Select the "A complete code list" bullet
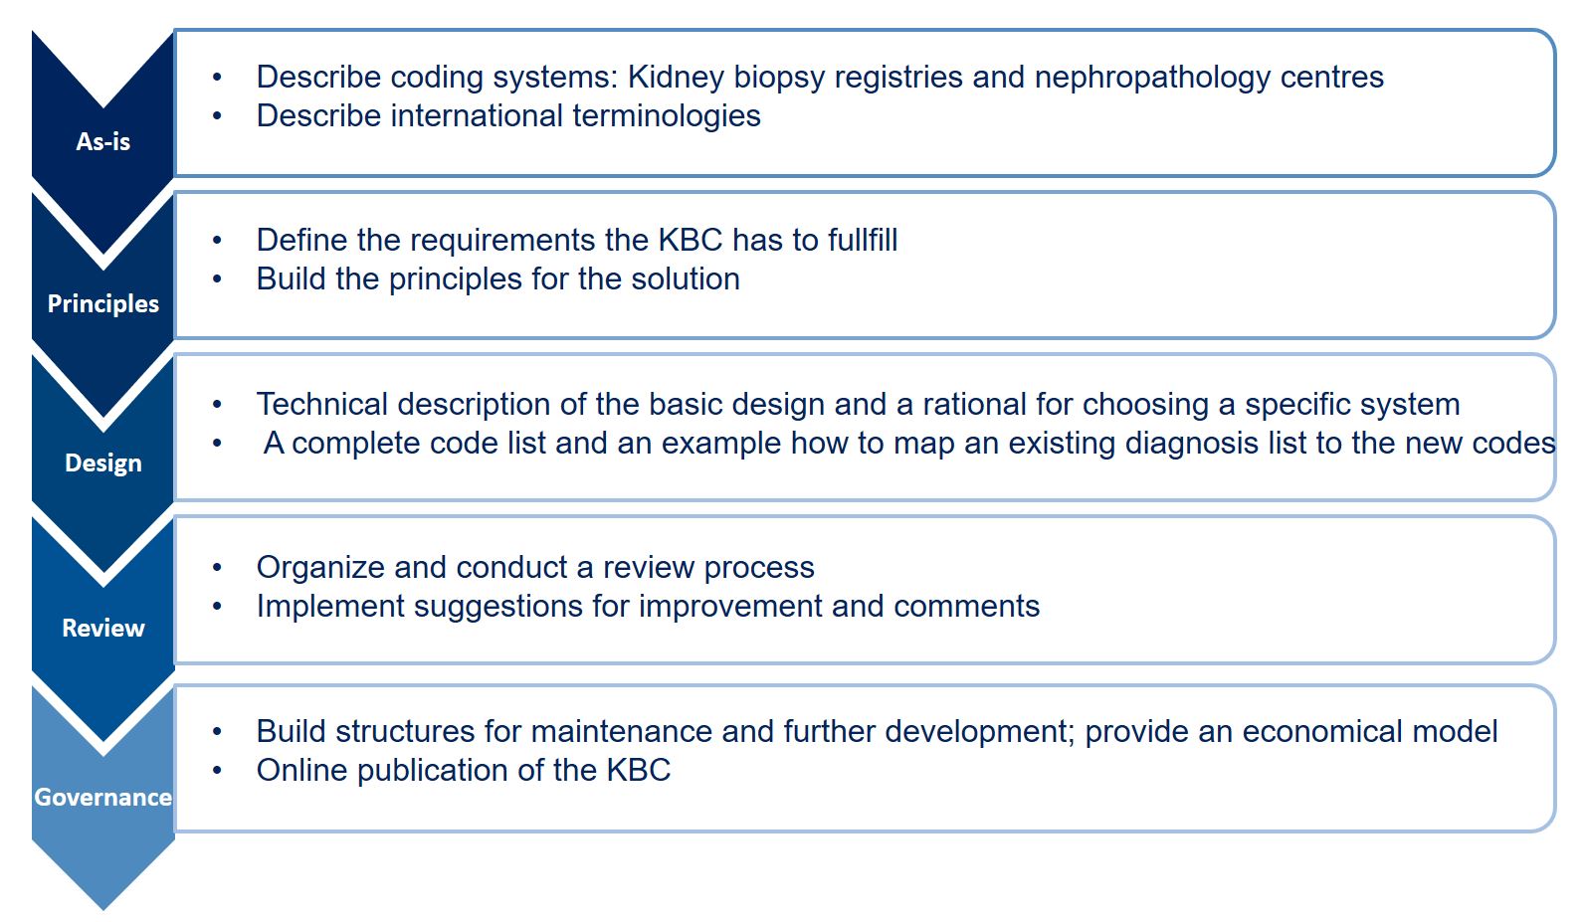Screen dimensions: 1586x922 pos(908,443)
